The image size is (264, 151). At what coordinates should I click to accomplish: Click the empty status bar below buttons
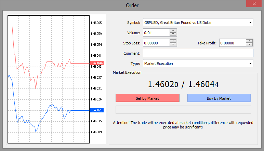(183, 110)
